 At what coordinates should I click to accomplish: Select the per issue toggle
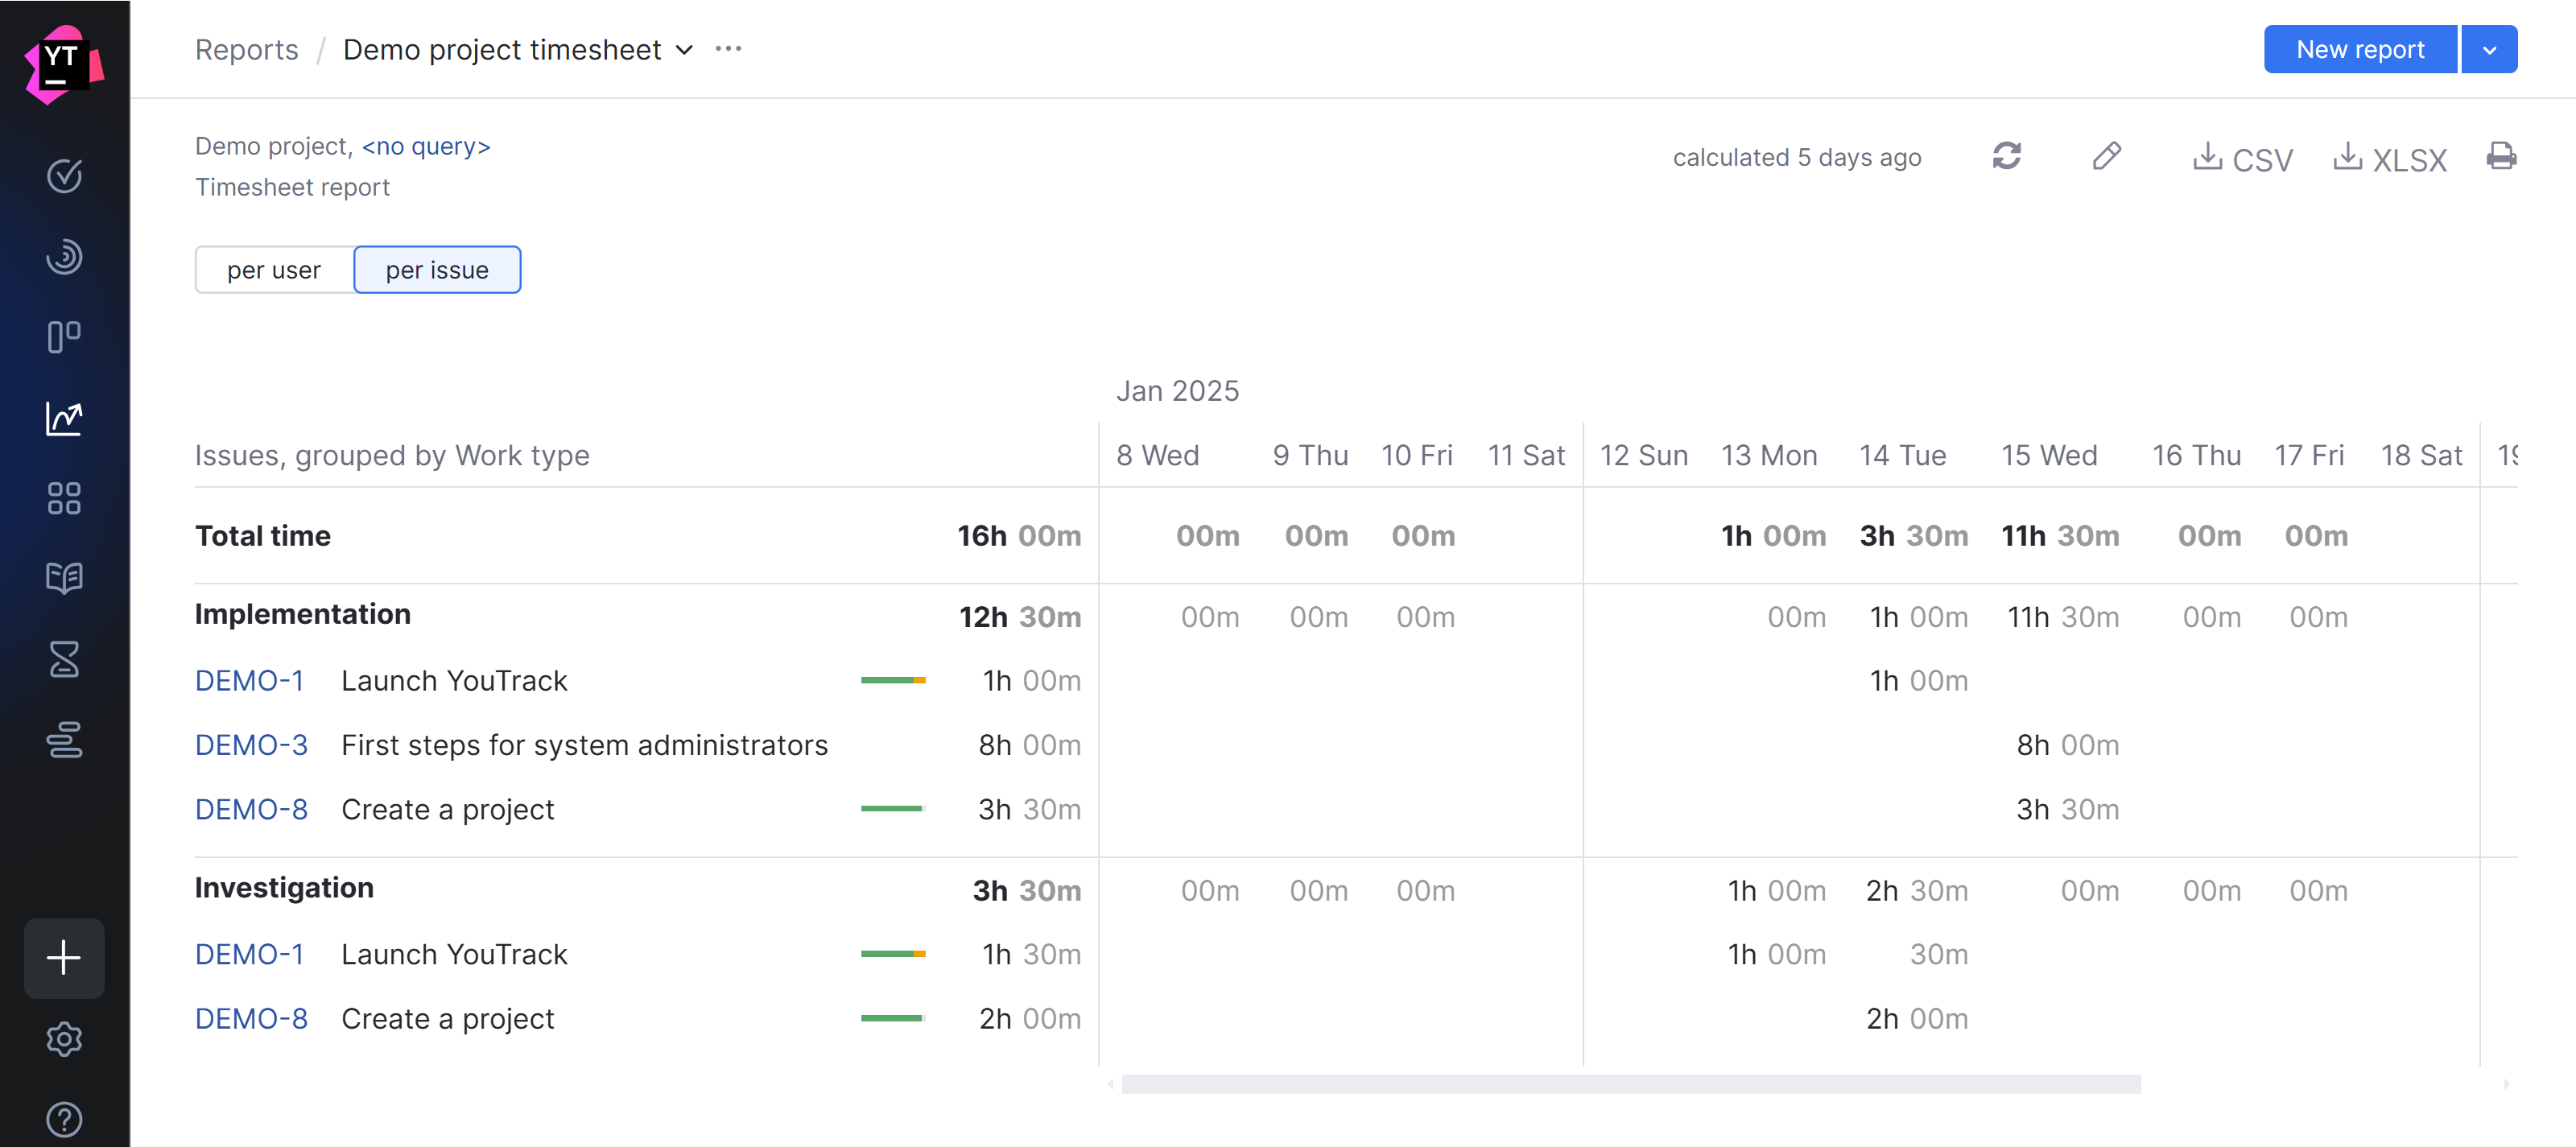click(x=437, y=269)
